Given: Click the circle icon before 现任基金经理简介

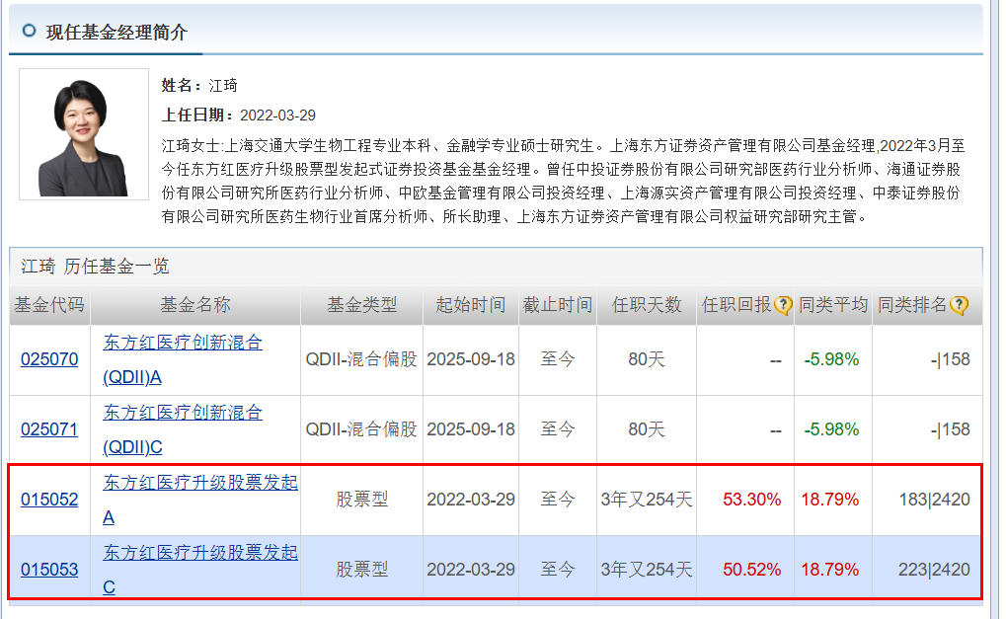Looking at the screenshot, I should (29, 31).
